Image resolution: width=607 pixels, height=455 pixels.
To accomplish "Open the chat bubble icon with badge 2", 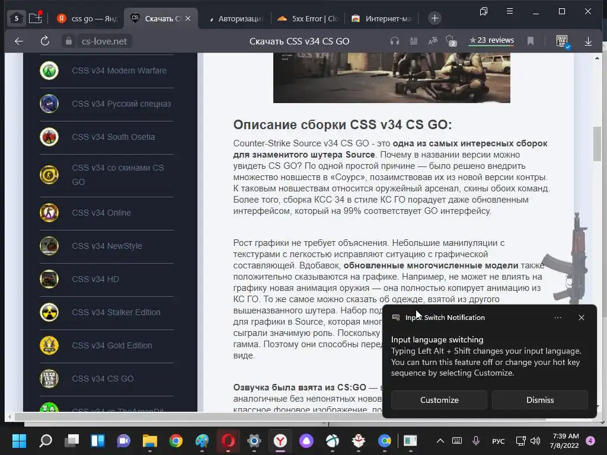I will (x=451, y=41).
